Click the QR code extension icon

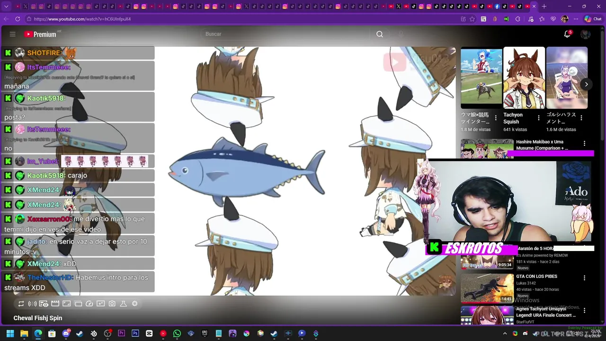(x=483, y=19)
